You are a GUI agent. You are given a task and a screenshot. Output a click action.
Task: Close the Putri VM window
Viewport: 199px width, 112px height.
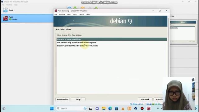point(166,11)
